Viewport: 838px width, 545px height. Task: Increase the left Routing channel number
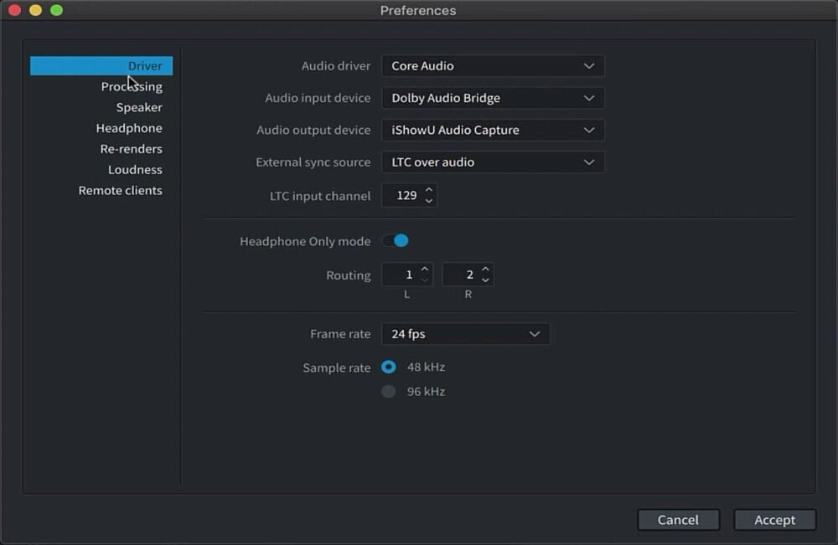coord(427,270)
